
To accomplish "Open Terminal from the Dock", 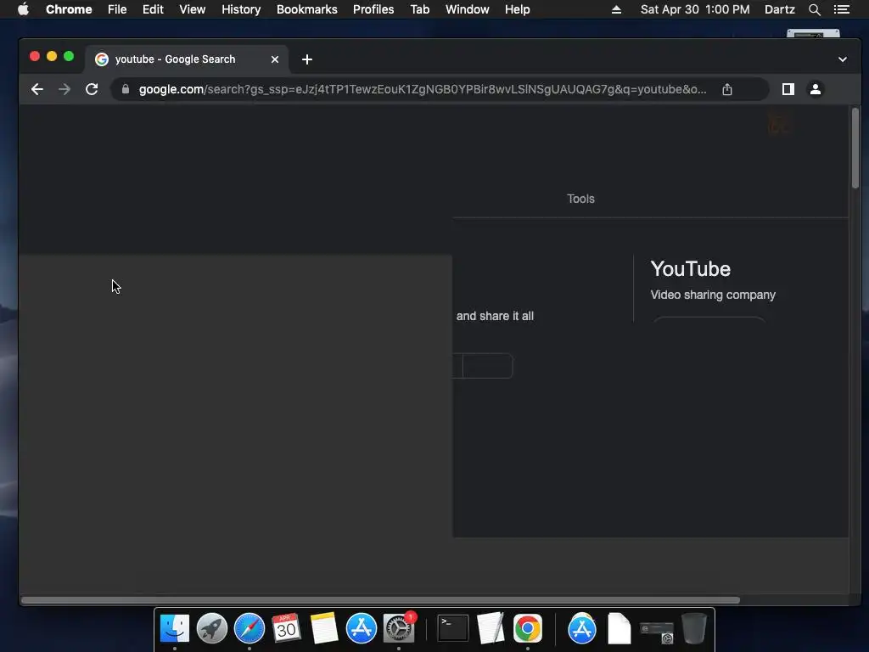I will coord(453,629).
